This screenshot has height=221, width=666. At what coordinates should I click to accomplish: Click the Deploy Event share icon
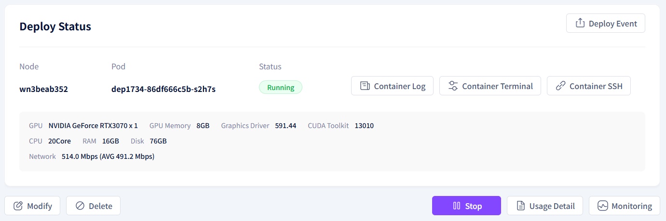click(x=580, y=23)
